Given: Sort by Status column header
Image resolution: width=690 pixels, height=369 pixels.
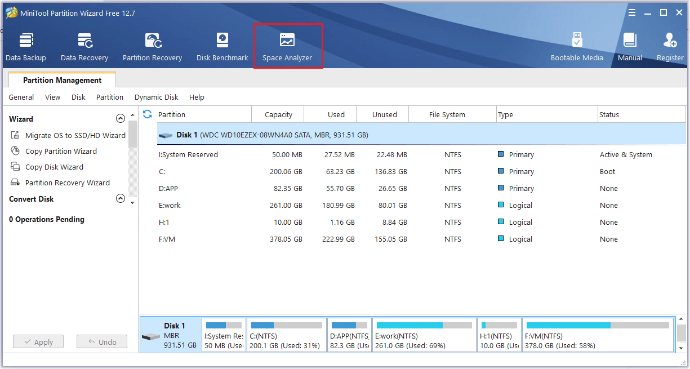Looking at the screenshot, I should coord(642,114).
